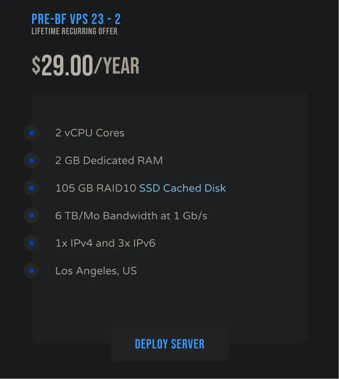
Task: Click the 105 GB RAID10 text
Action: [96, 188]
